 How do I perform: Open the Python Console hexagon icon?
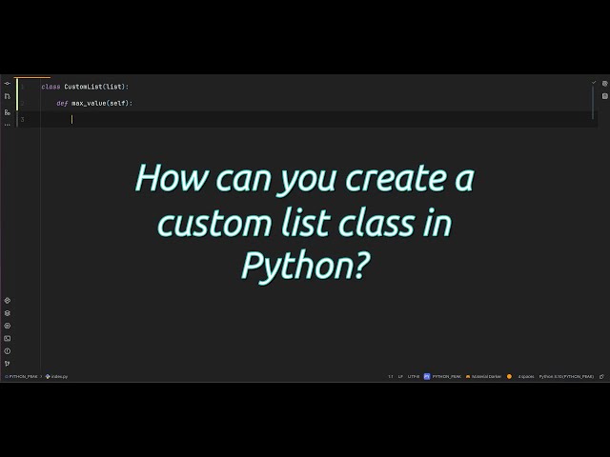pos(7,326)
